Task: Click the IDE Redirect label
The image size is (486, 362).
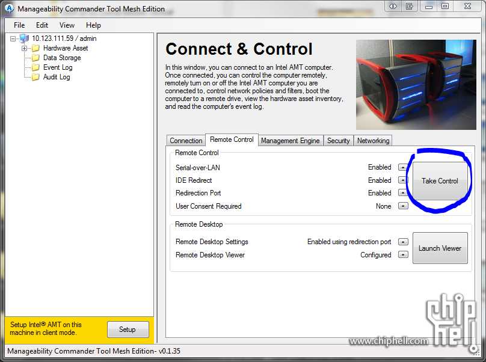Action: pyautogui.click(x=194, y=180)
